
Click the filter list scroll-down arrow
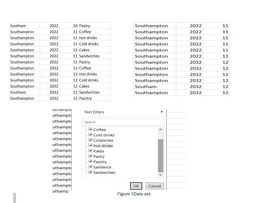161,175
